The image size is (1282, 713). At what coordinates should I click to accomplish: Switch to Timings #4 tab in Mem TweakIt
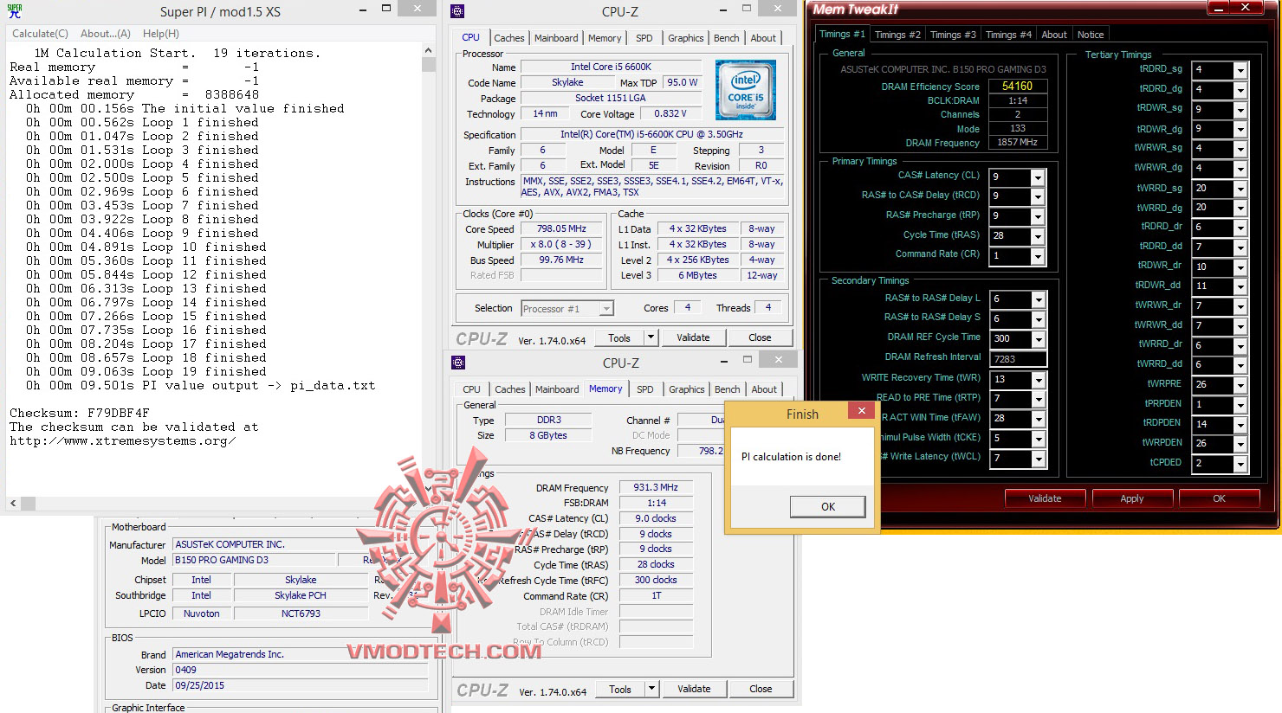click(x=1008, y=35)
